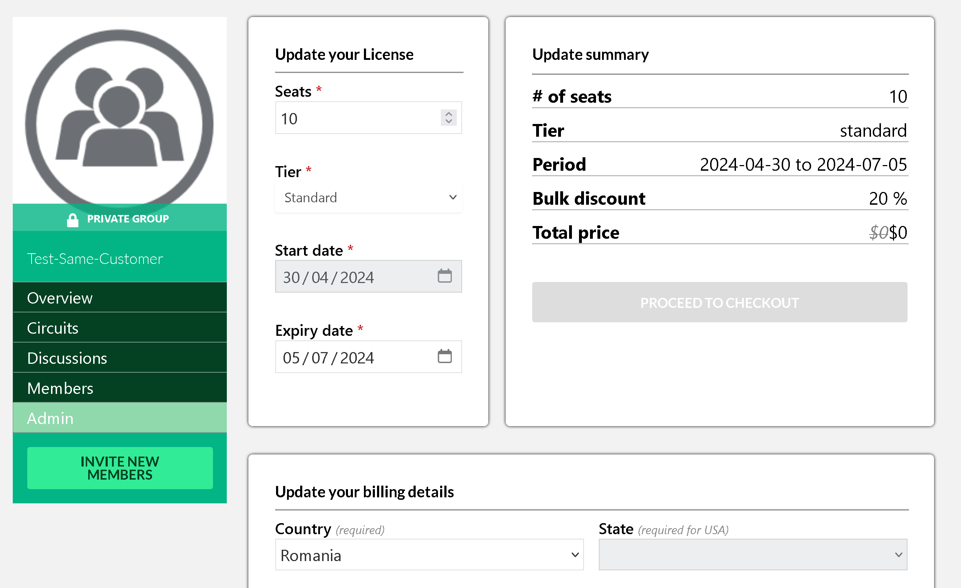Open the Start date calendar picker icon
The height and width of the screenshot is (588, 961).
click(444, 276)
